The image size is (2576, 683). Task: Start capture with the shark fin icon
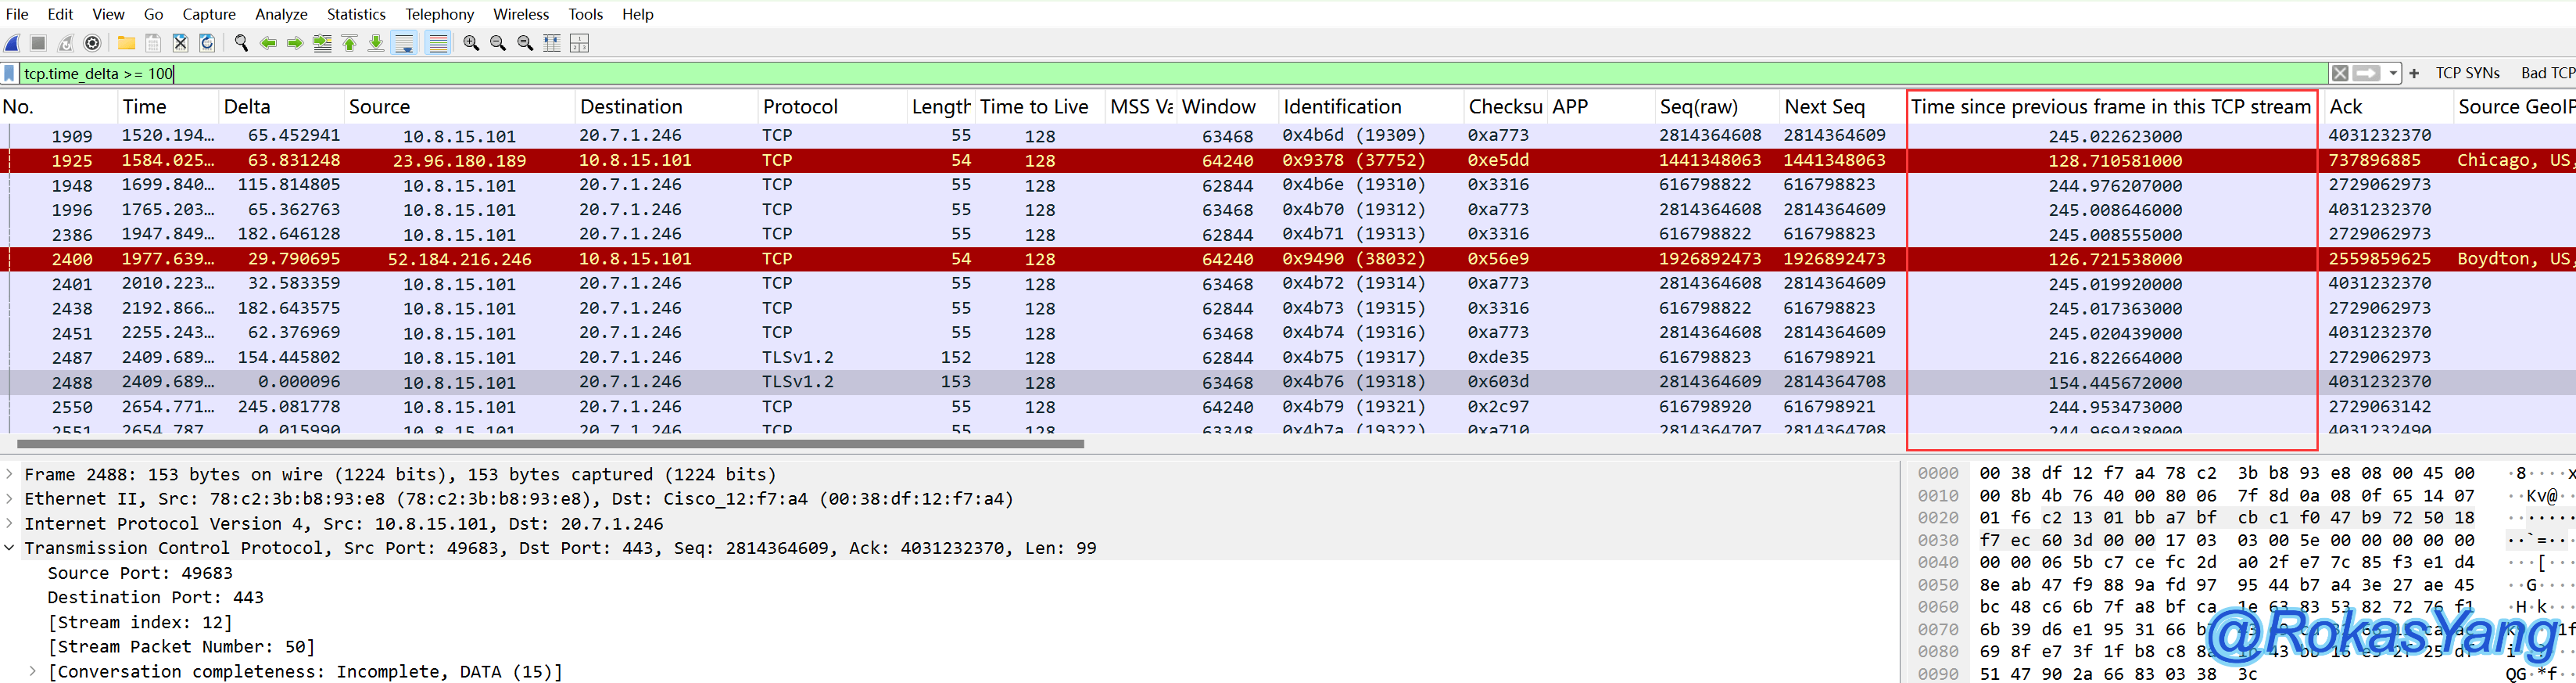click(x=13, y=43)
